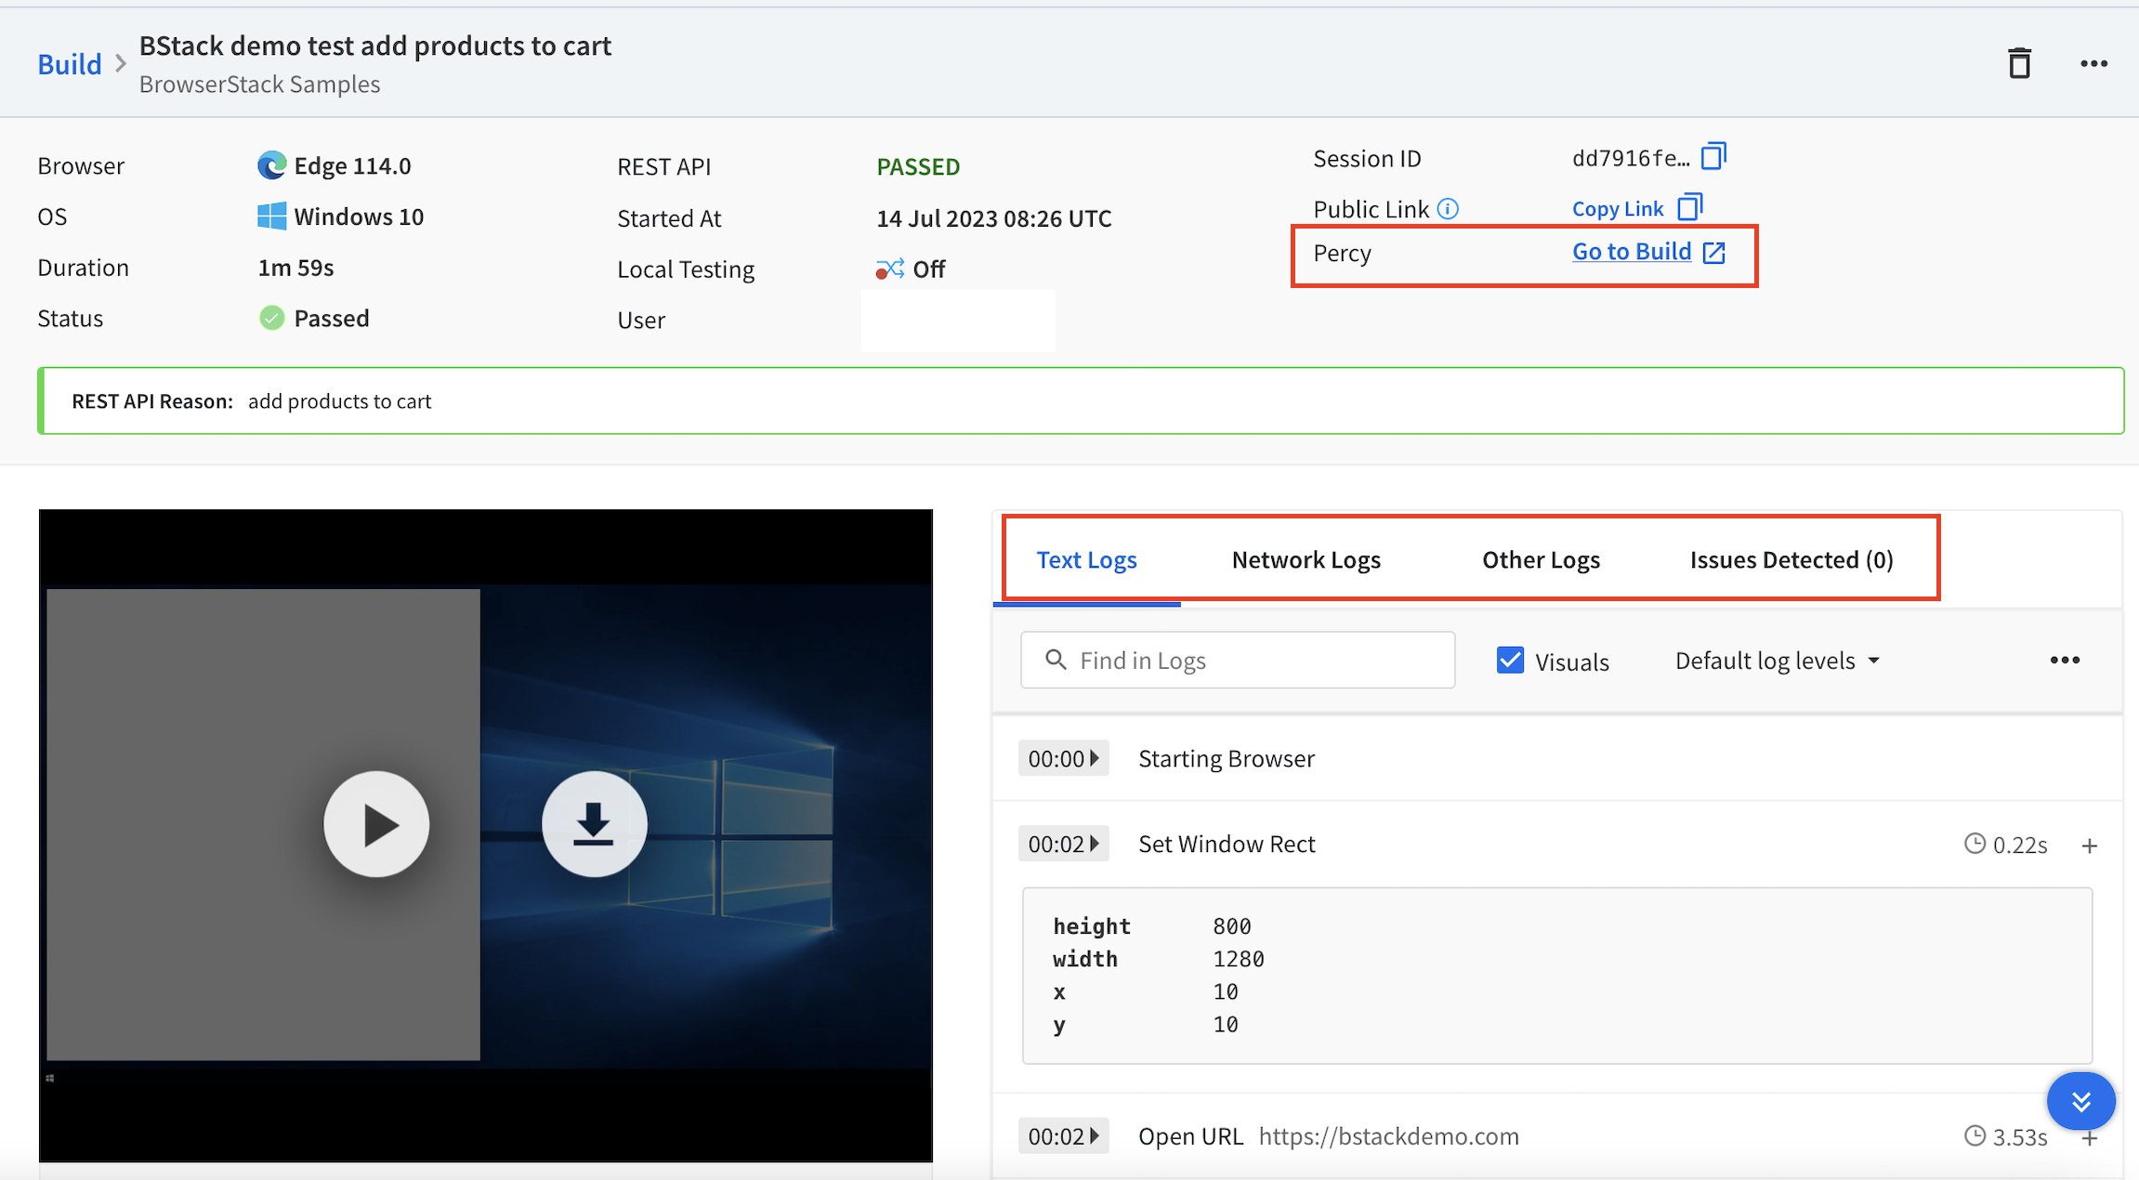This screenshot has width=2139, height=1180.
Task: Switch to the Network Logs tab
Action: coord(1306,560)
